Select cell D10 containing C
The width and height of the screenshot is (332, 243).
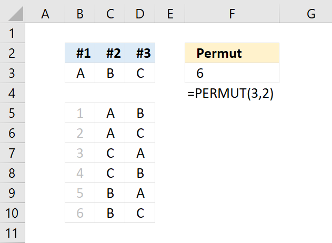[140, 213]
